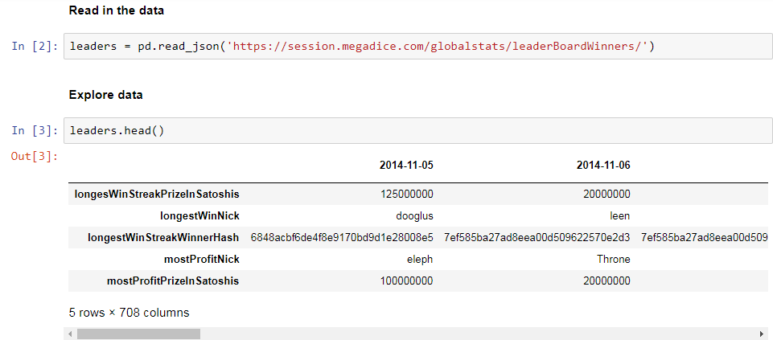Click the 2014-11-05 column header
Screen dimensions: 773x340
406,166
